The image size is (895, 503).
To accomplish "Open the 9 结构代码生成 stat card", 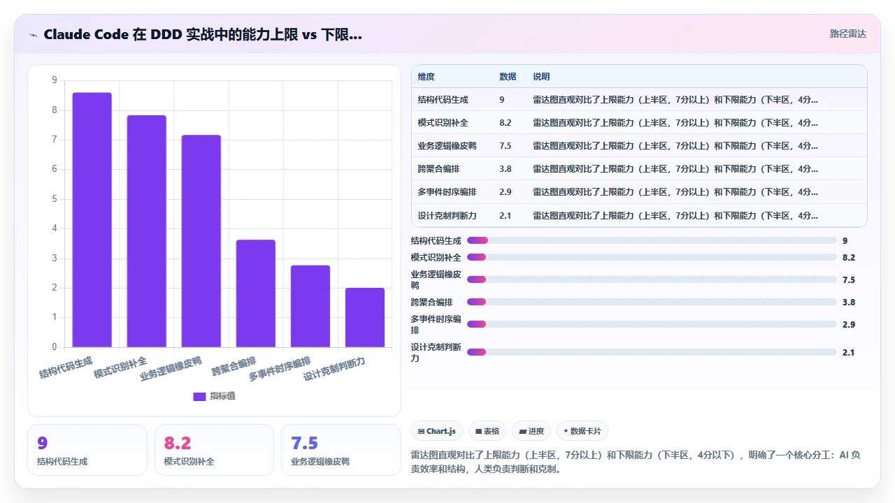I will (x=87, y=450).
